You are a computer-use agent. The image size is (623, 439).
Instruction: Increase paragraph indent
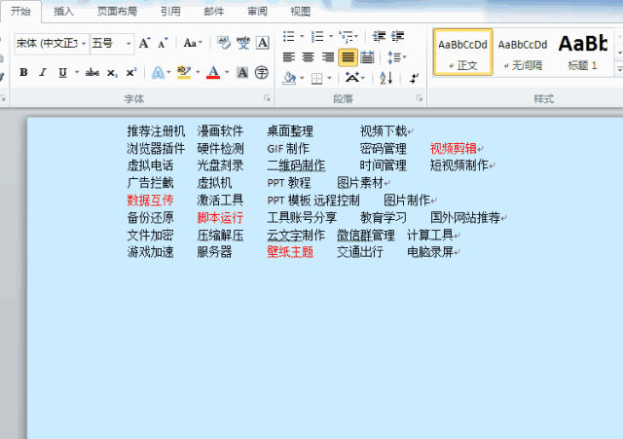click(397, 36)
